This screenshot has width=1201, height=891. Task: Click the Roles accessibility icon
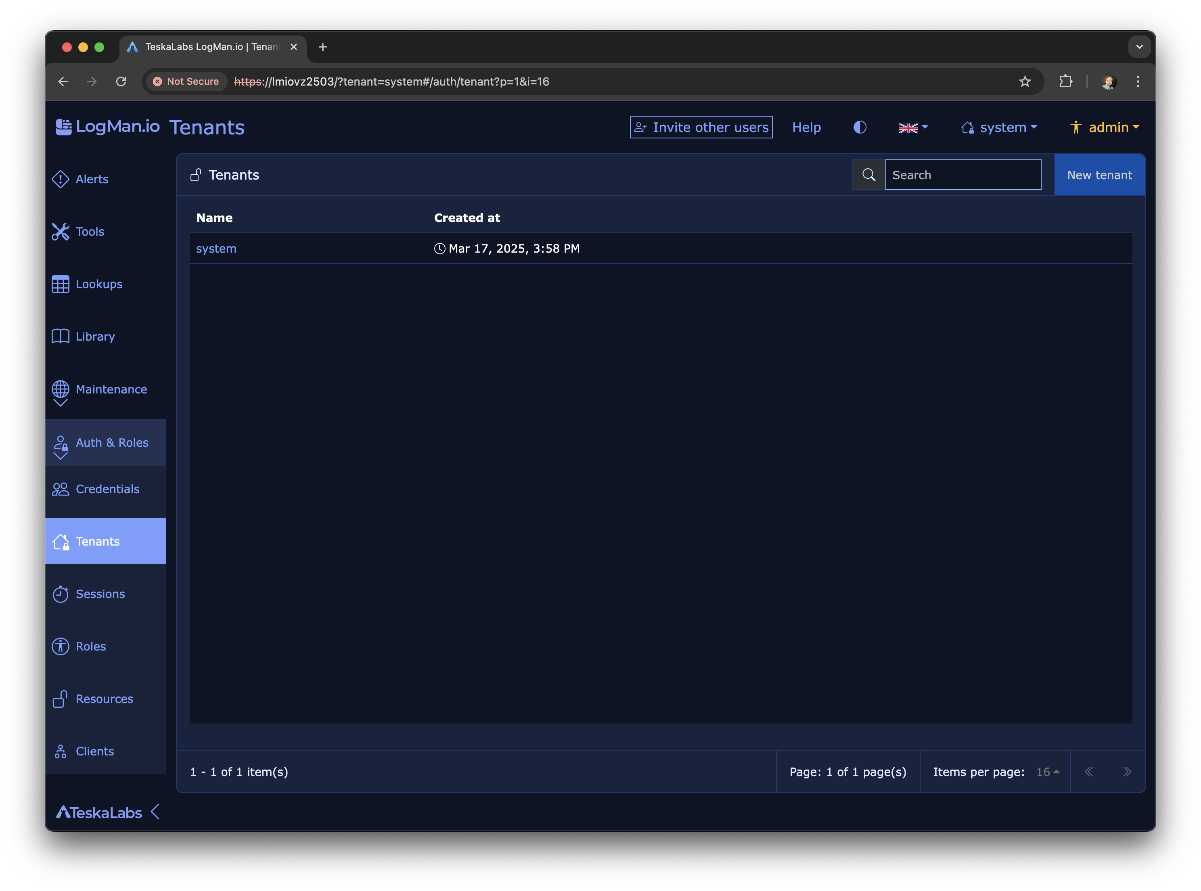pyautogui.click(x=61, y=646)
